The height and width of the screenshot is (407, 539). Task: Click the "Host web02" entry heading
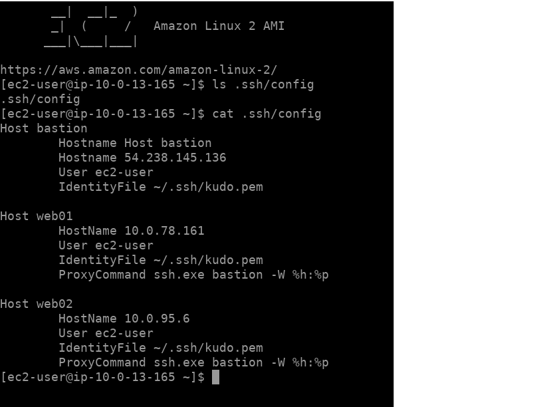point(37,304)
